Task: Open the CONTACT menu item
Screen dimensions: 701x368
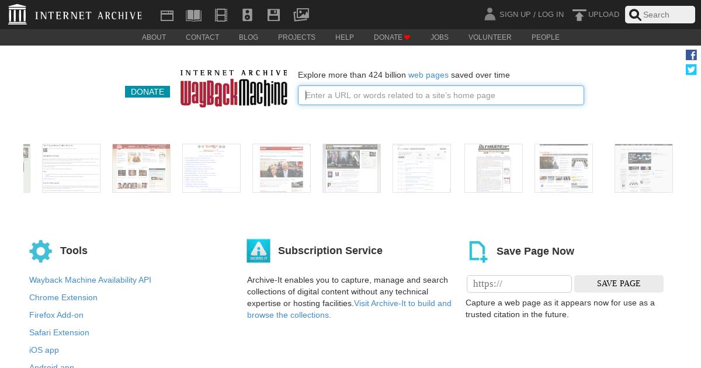Action: click(x=202, y=37)
